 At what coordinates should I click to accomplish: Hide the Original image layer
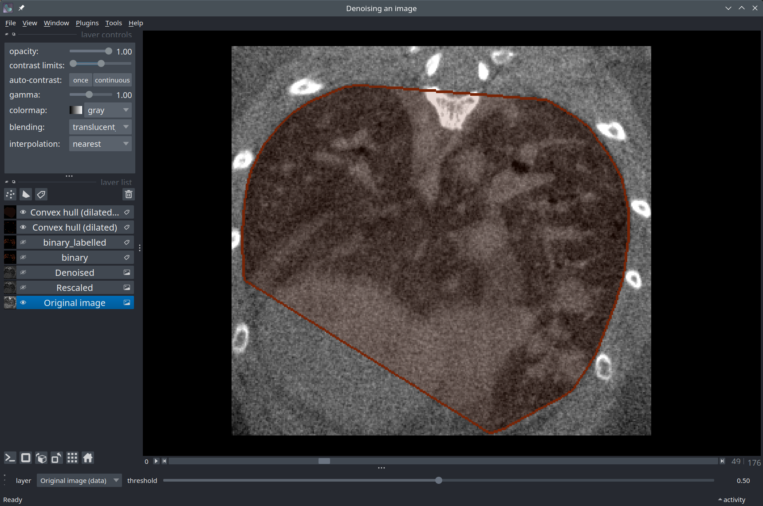point(23,303)
